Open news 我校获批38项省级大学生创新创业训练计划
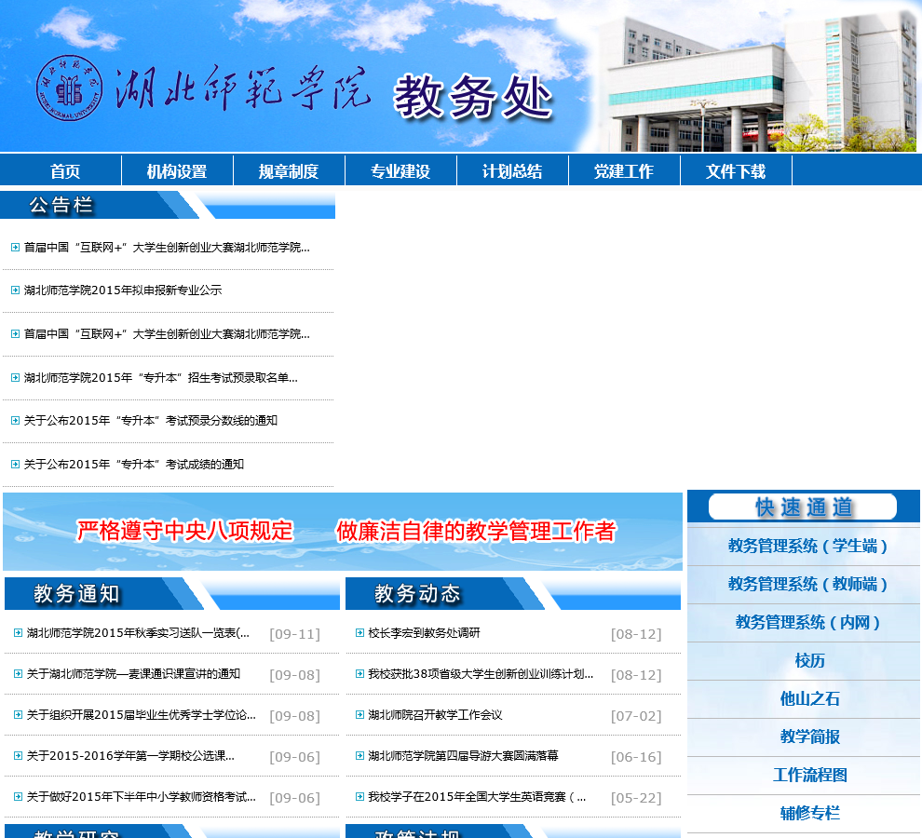The image size is (922, 838). 481,674
